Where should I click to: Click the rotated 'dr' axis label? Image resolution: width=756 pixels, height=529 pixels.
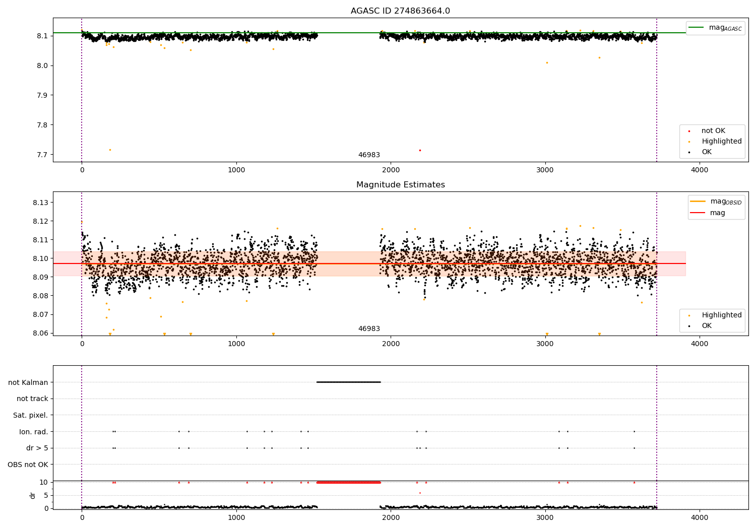point(33,495)
